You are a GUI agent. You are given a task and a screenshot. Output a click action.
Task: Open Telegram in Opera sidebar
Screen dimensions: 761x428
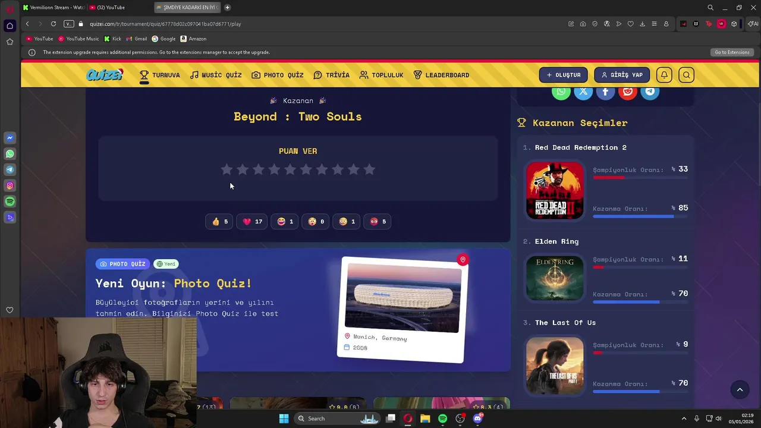(10, 170)
